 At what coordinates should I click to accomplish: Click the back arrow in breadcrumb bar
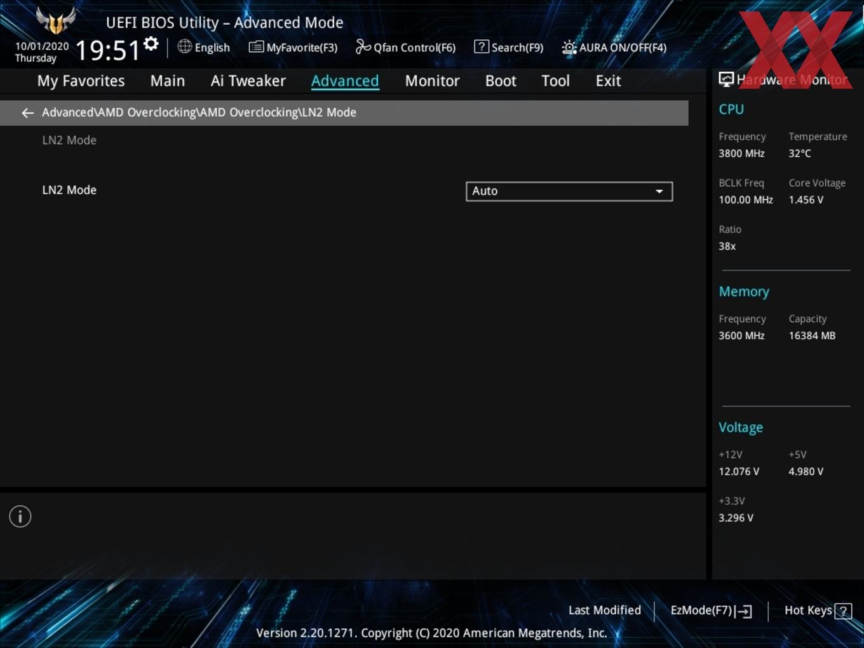coord(27,112)
